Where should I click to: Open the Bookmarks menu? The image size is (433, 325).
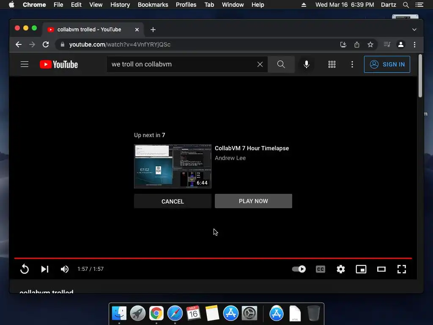[153, 5]
